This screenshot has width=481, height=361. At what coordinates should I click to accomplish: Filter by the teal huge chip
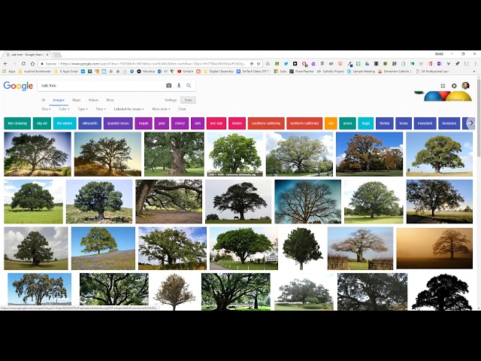(x=366, y=123)
